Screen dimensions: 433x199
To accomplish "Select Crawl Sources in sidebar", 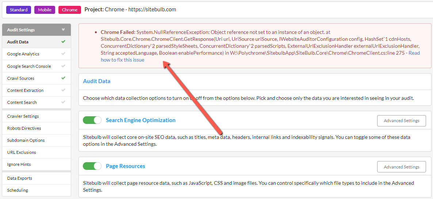I will [36, 78].
